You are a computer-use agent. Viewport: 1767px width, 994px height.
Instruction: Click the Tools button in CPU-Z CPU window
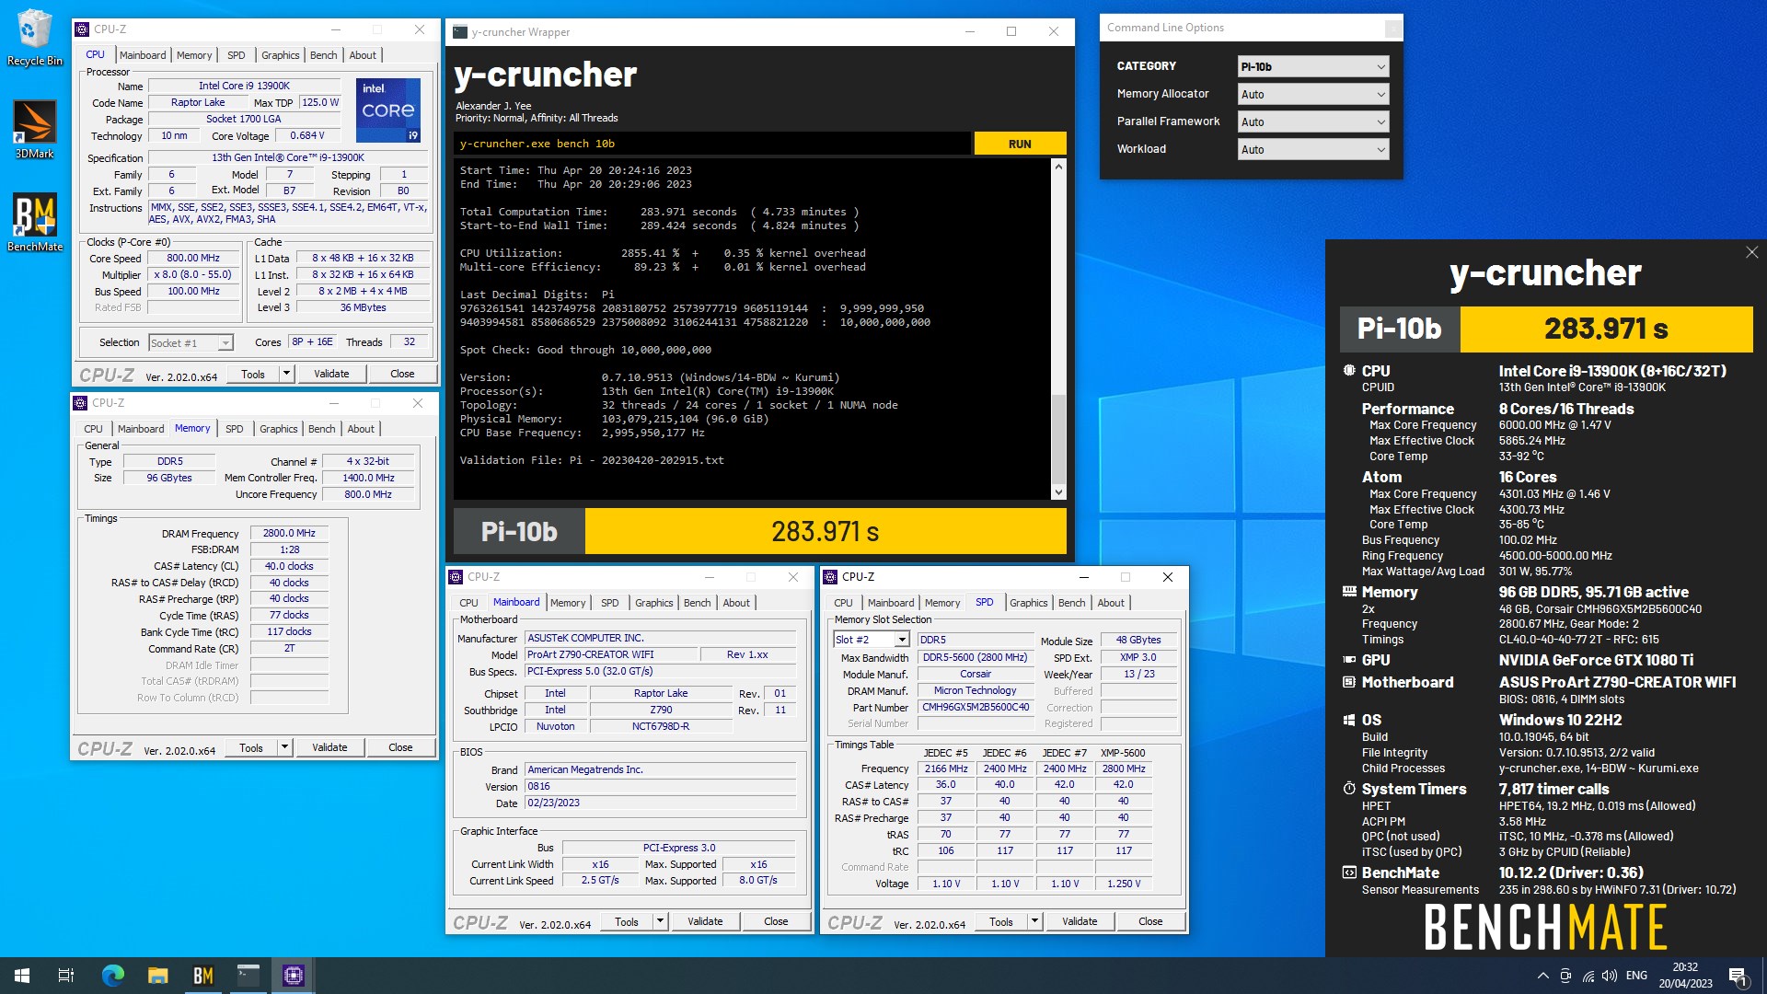click(x=253, y=374)
